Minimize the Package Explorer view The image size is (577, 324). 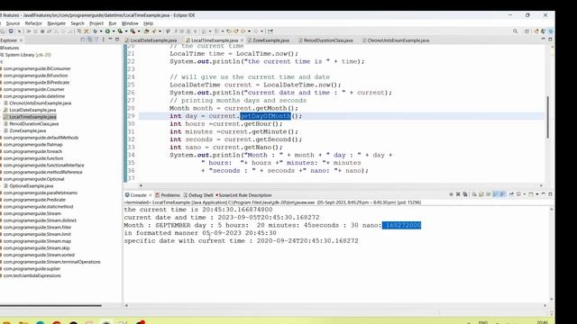click(x=110, y=39)
